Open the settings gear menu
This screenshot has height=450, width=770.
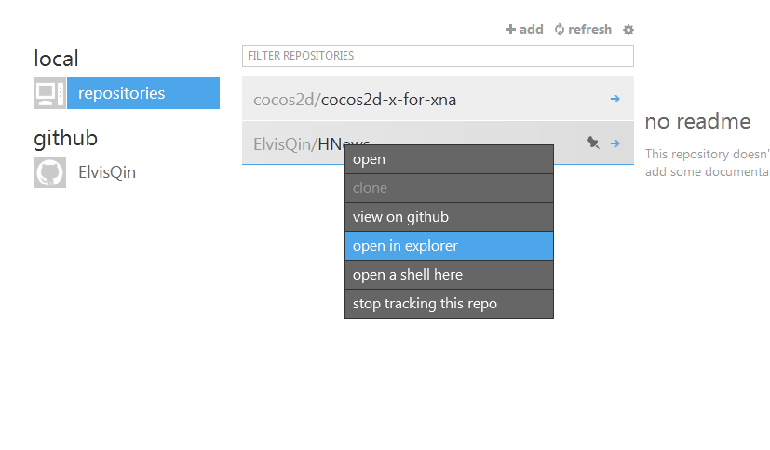point(628,30)
